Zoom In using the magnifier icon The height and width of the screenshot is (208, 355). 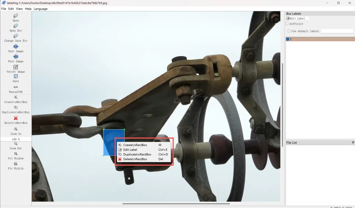coord(16,129)
